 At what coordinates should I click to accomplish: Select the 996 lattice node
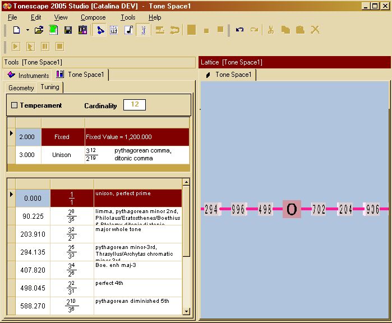pyautogui.click(x=238, y=209)
